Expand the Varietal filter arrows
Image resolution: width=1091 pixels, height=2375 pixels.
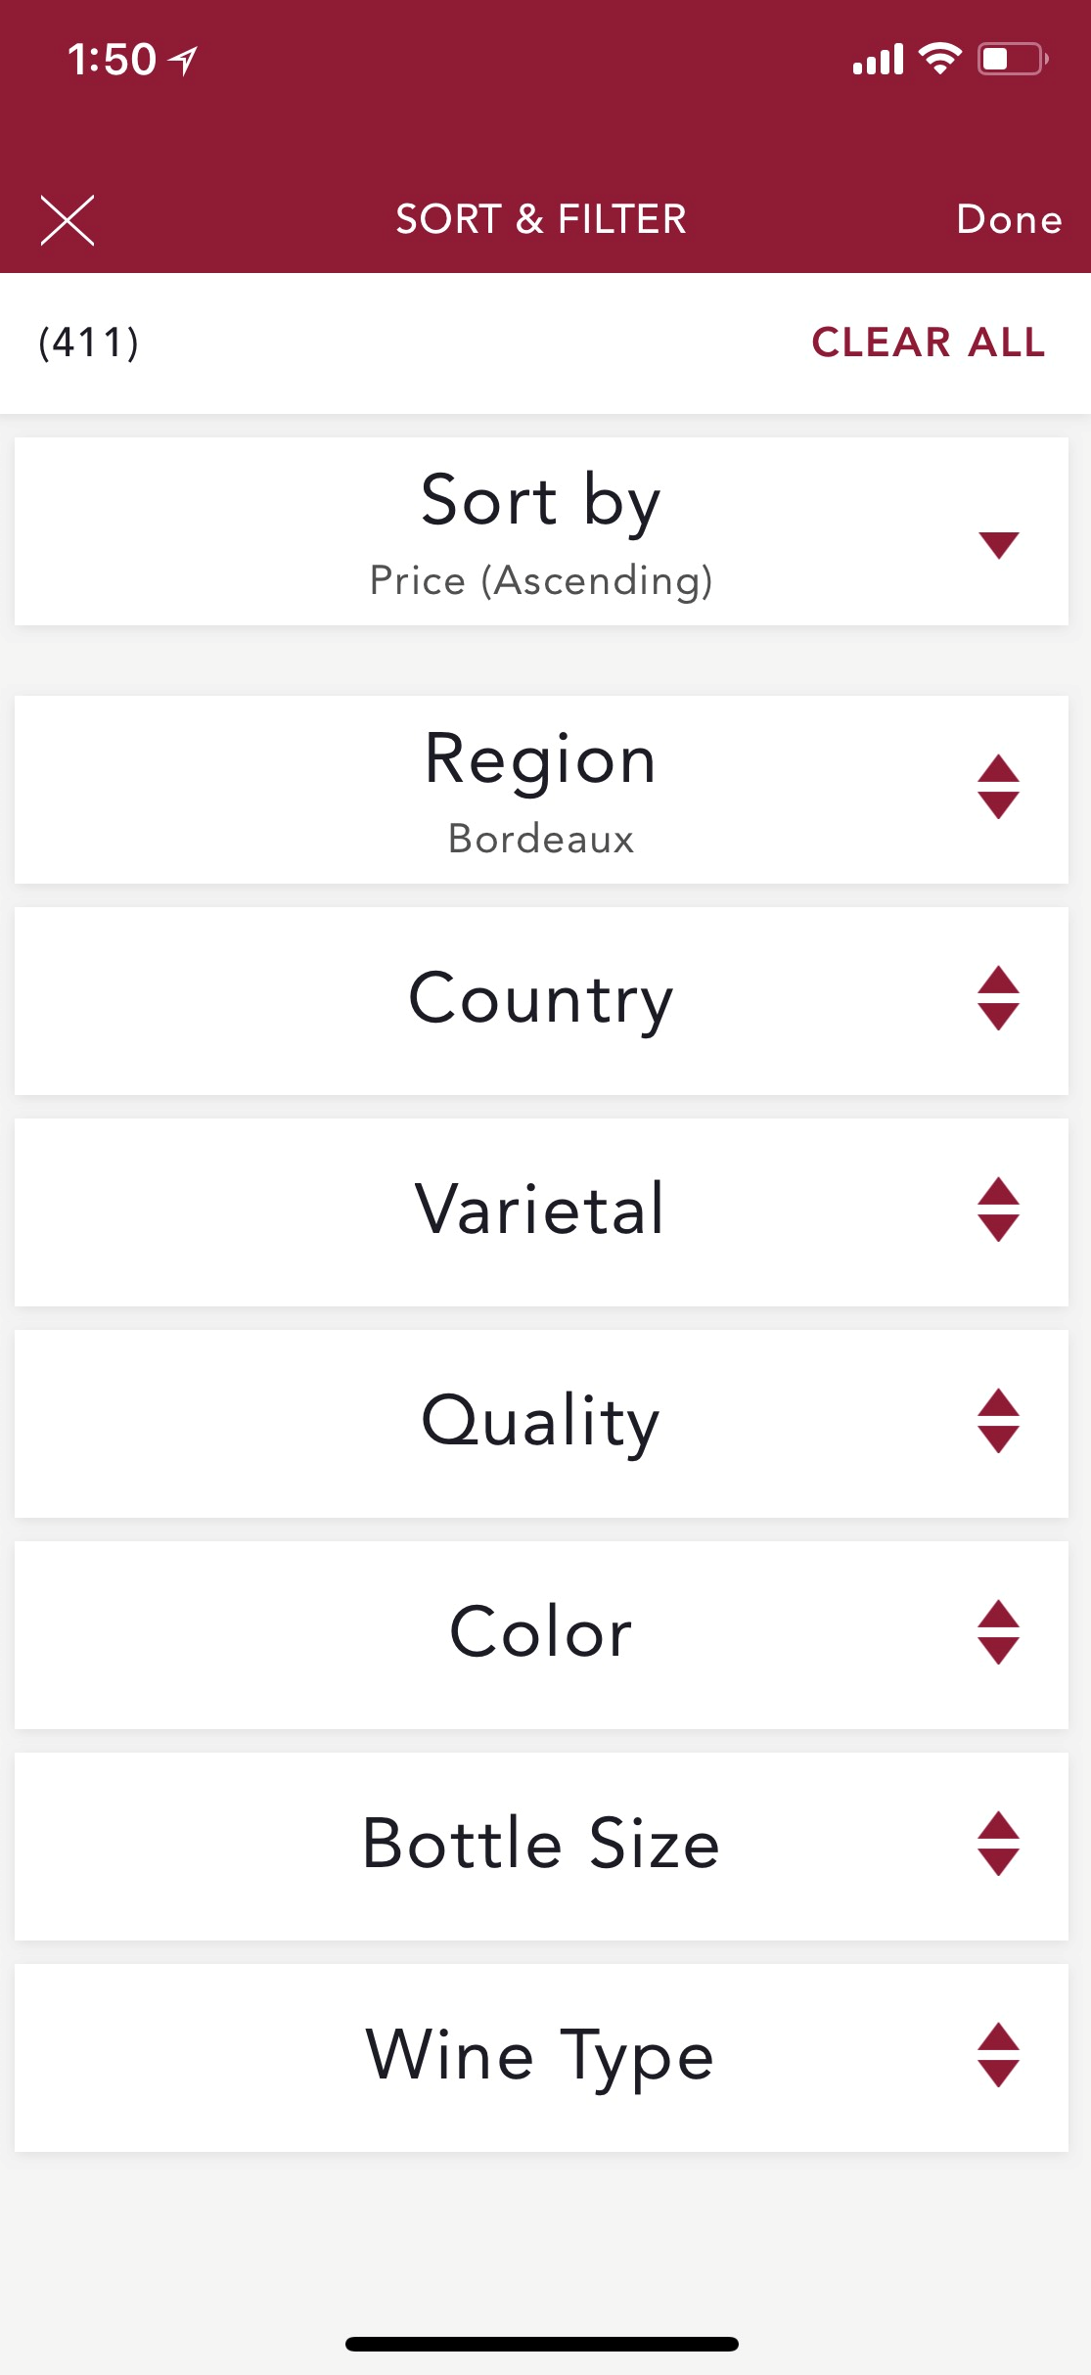(x=998, y=1210)
